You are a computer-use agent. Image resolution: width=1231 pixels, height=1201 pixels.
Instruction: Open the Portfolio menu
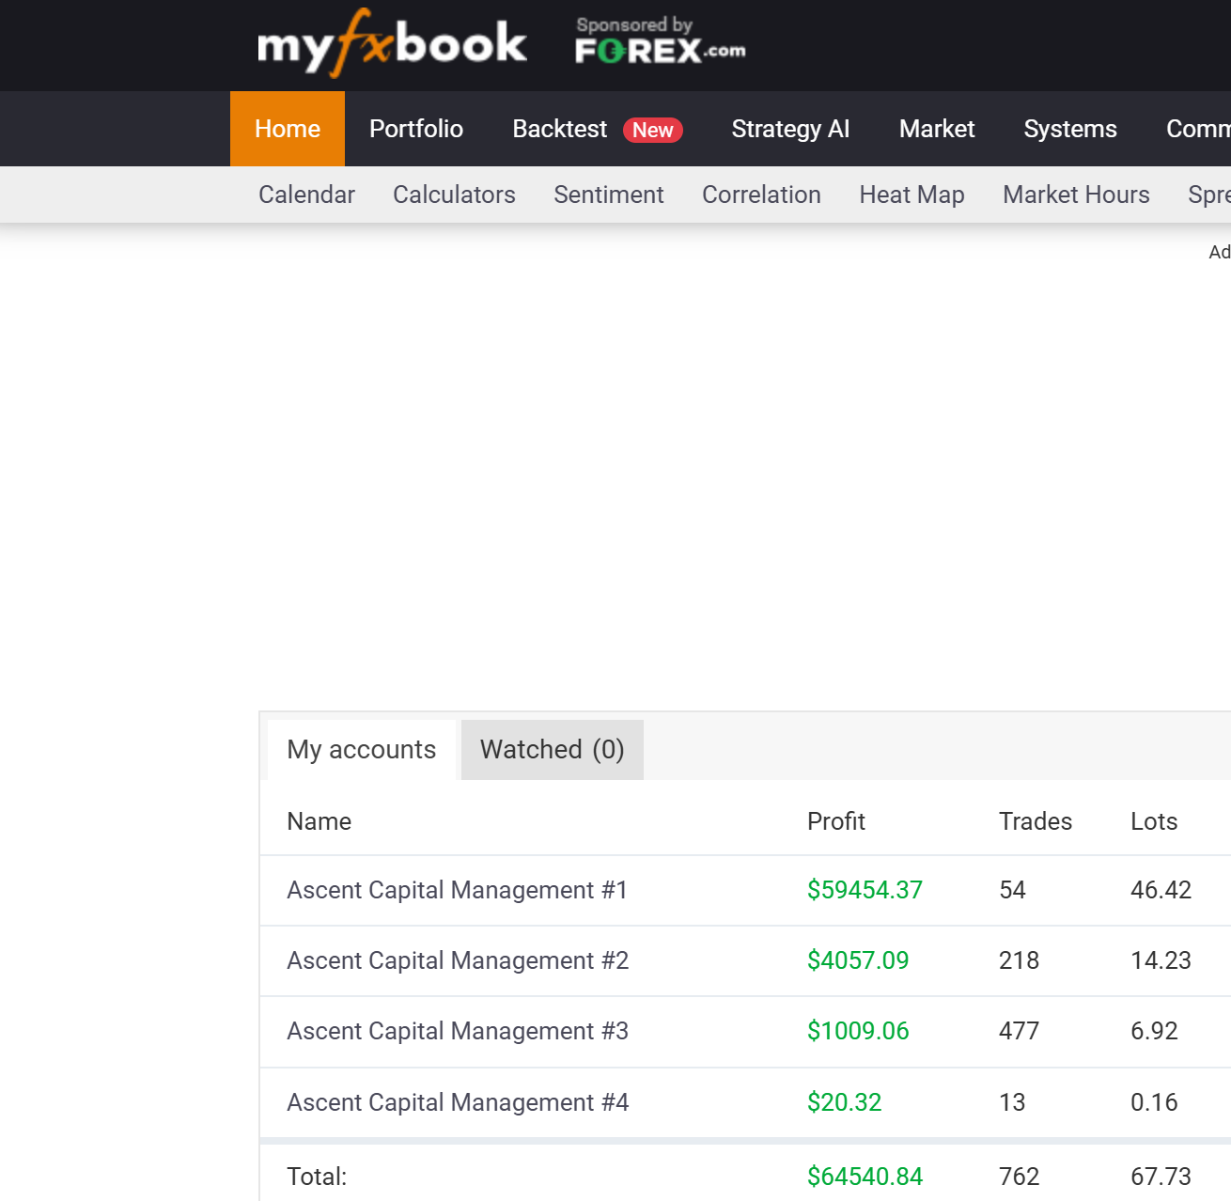point(416,129)
